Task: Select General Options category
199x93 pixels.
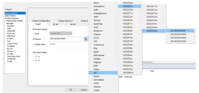Action: click(x=15, y=13)
